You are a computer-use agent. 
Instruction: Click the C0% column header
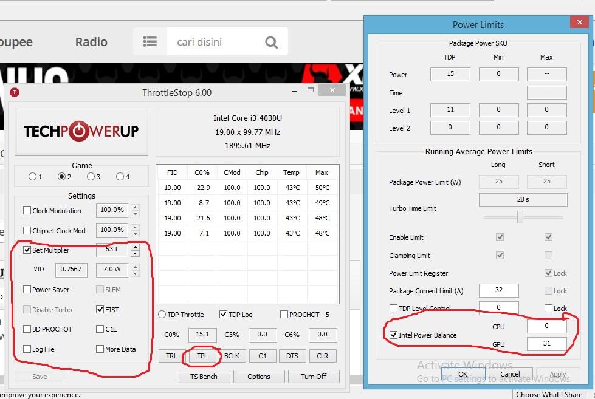pos(202,172)
